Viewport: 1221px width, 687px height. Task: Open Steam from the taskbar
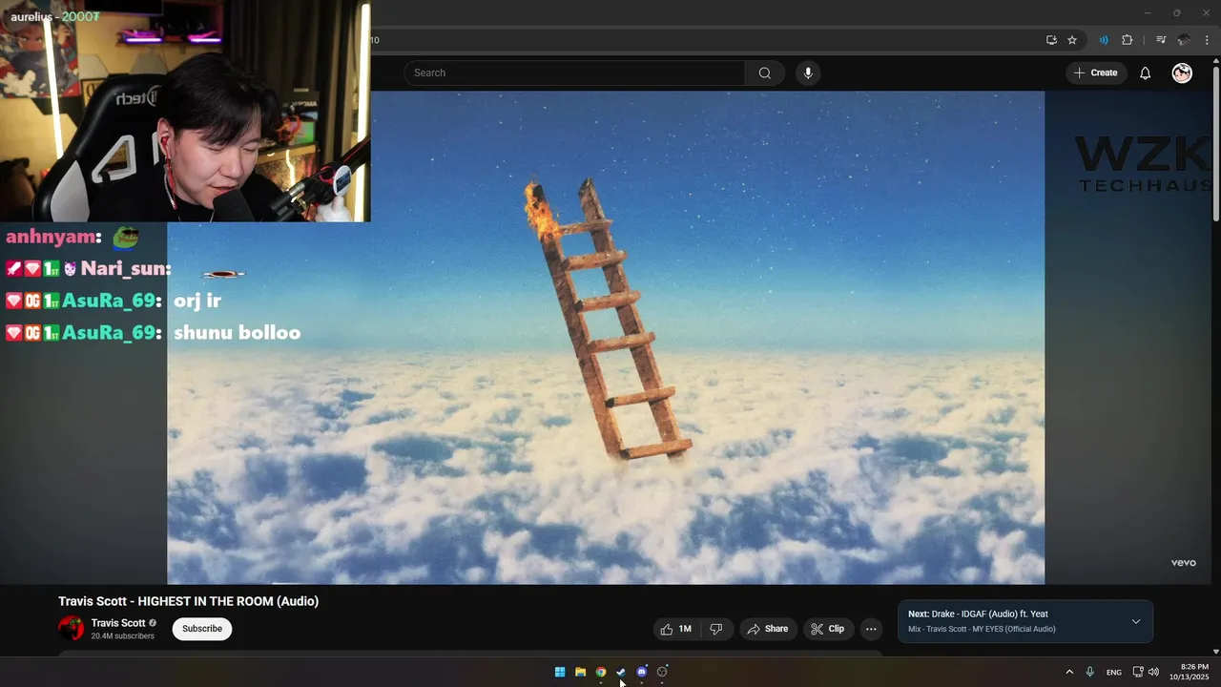pos(621,672)
